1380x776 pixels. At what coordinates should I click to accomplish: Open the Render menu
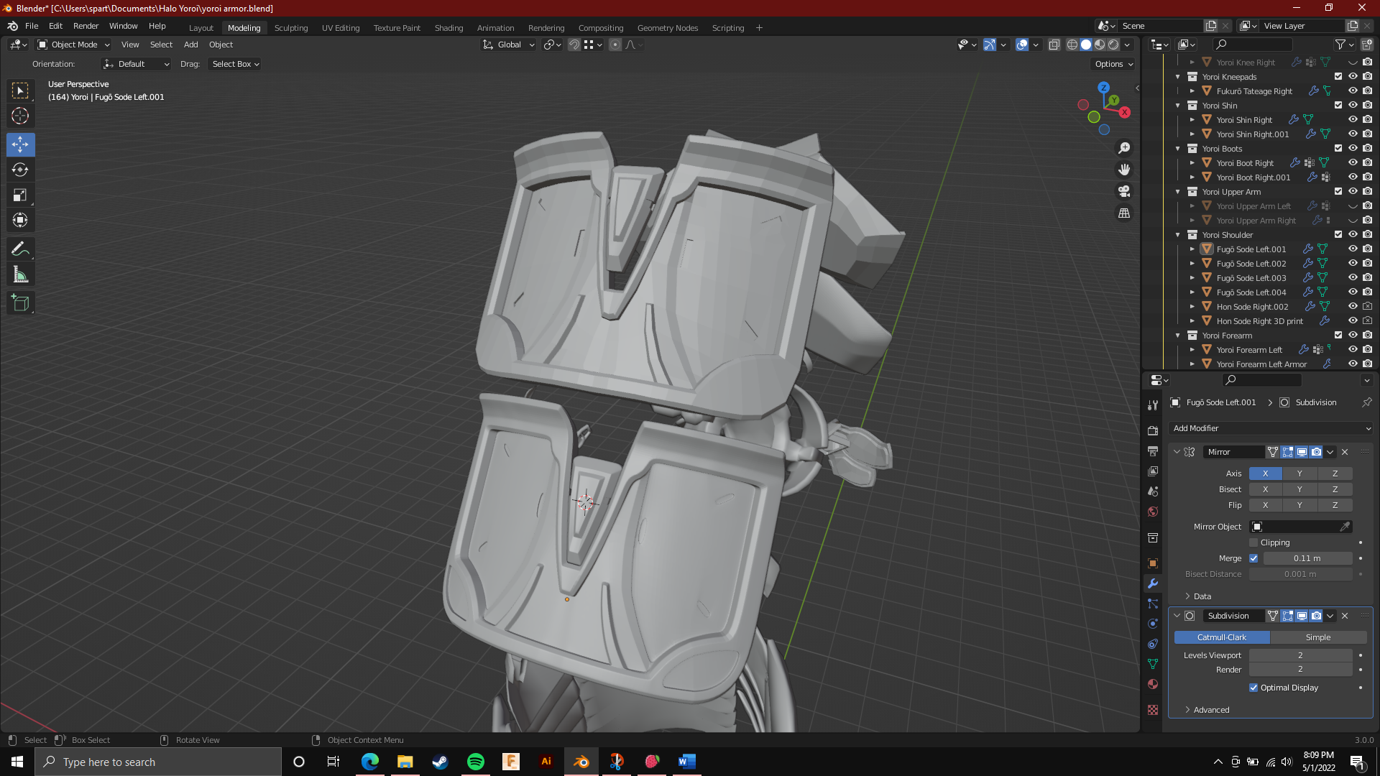tap(86, 26)
